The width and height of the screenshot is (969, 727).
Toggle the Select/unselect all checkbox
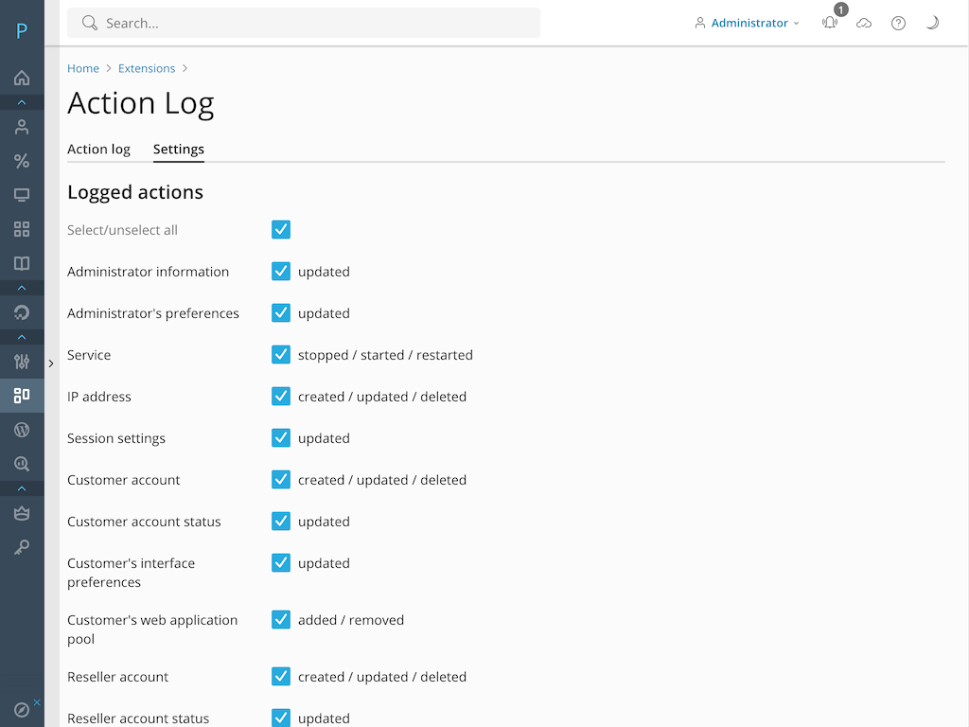pos(281,229)
